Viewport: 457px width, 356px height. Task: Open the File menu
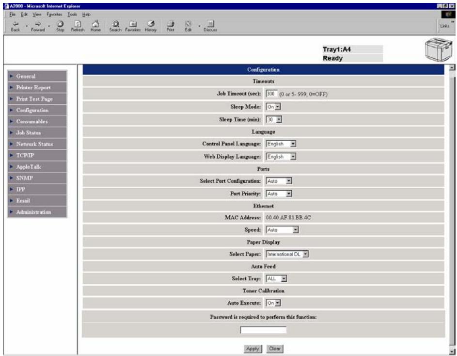click(x=12, y=14)
